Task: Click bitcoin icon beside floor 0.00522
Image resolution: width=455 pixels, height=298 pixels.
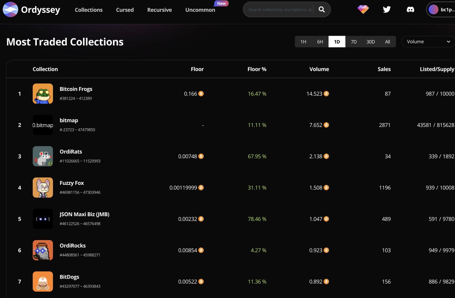Action: [x=201, y=281]
